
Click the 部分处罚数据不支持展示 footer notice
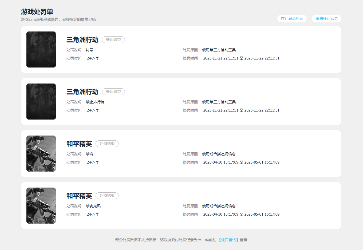click(181, 240)
